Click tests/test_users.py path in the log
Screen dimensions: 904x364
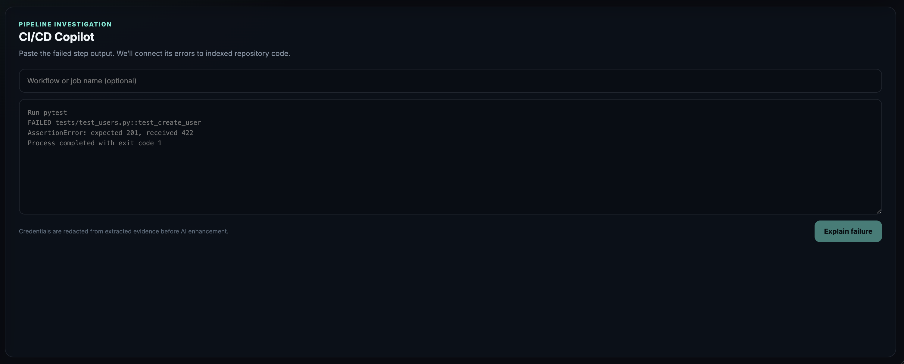pos(93,123)
